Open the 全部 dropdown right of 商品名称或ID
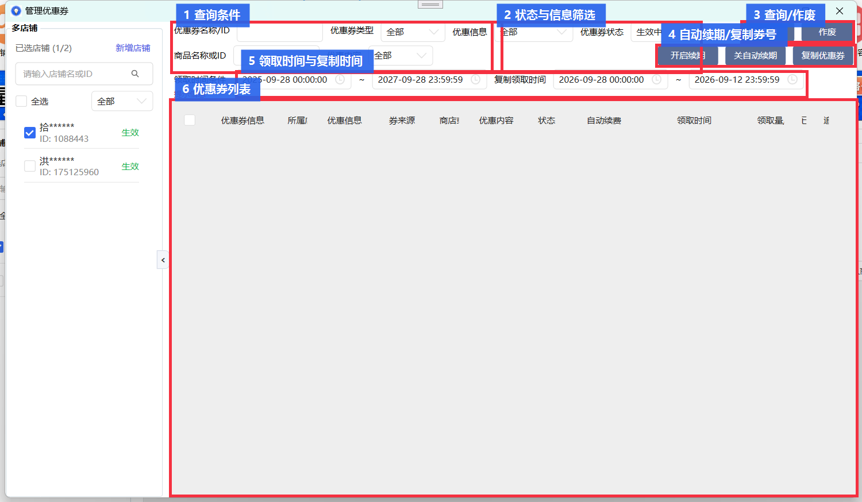The image size is (862, 502). pyautogui.click(x=400, y=56)
